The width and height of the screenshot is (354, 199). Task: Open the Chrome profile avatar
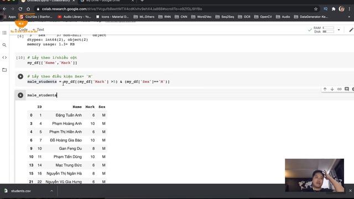342,9
